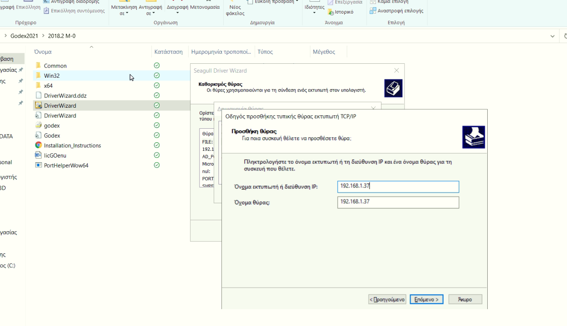The image size is (567, 326).
Task: Open the x64 folder
Action: [48, 86]
